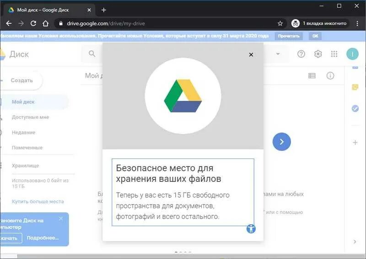The width and height of the screenshot is (366, 259).
Task: Open Drive settings gear
Action: tap(318, 54)
